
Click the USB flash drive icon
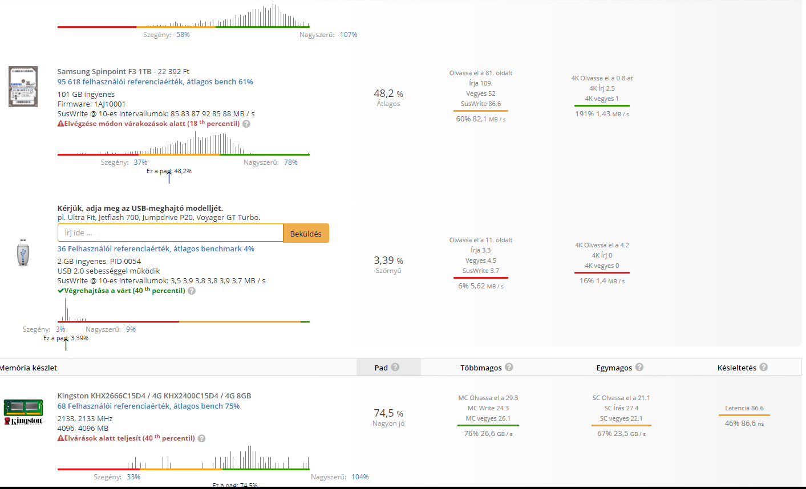pos(23,254)
